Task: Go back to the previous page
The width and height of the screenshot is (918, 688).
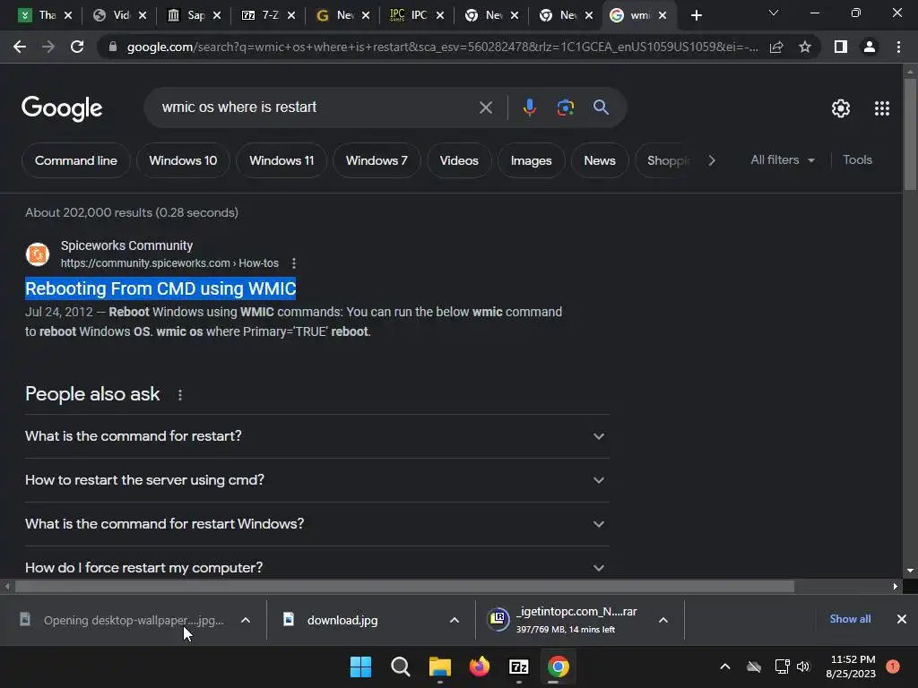Action: pos(20,47)
